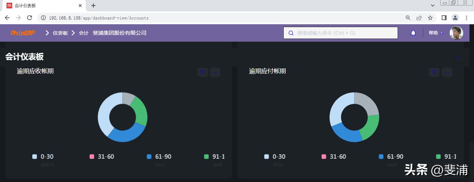
Task: Click the 会计仪表板 page heading
Action: click(24, 57)
